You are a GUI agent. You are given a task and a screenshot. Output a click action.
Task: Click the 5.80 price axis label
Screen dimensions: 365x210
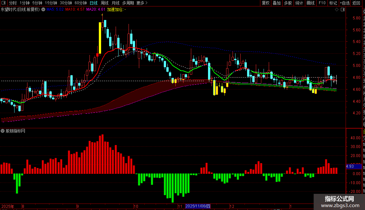coord(357,18)
